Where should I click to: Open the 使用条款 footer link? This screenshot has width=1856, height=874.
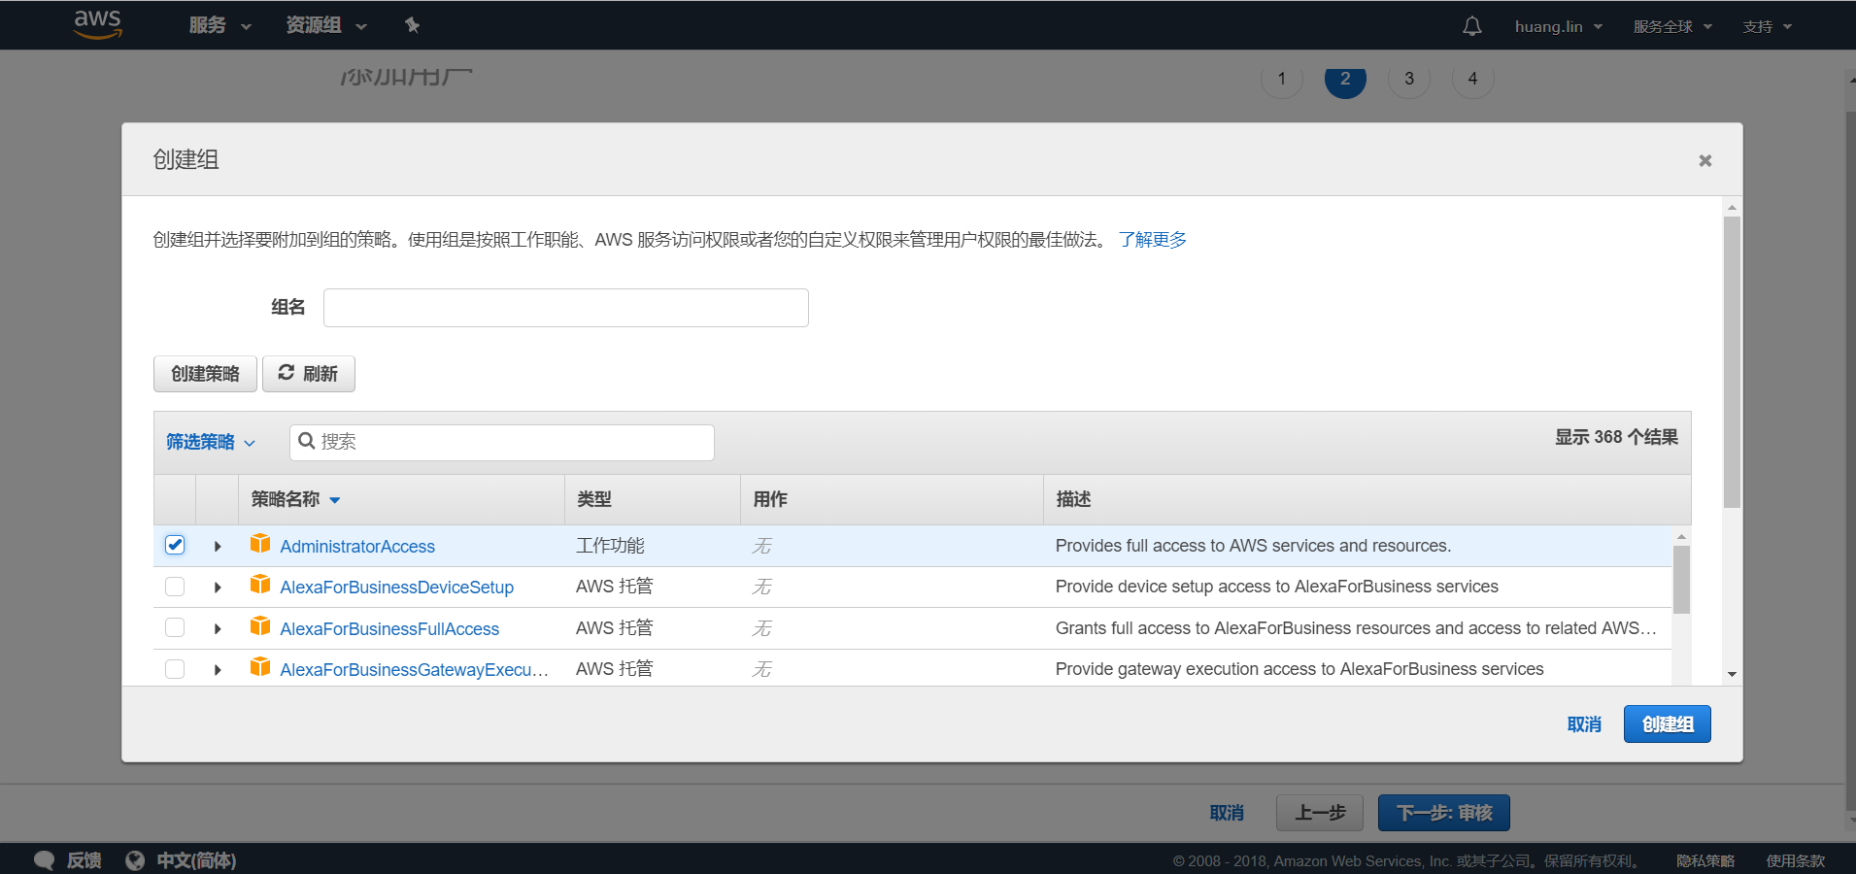(x=1796, y=861)
